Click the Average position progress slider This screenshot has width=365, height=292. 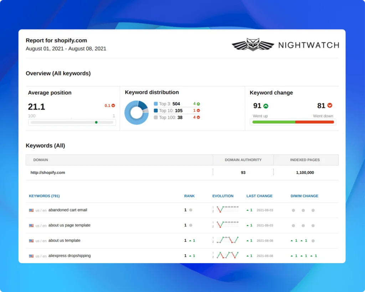coord(96,122)
